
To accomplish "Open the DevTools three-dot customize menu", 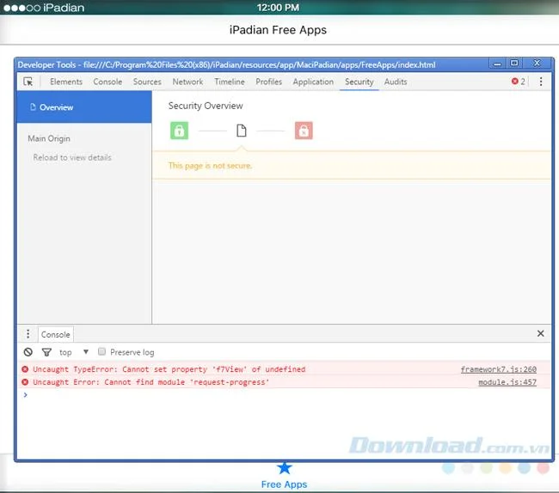I will 541,82.
